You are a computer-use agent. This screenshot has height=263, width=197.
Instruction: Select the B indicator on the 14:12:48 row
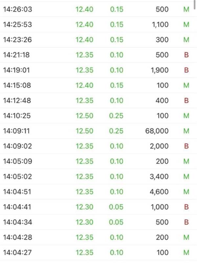[x=186, y=101]
